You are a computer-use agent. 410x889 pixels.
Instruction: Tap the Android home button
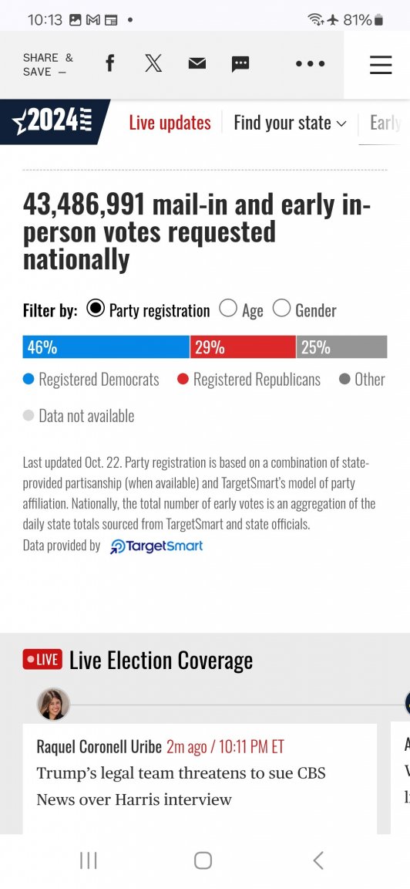tap(203, 860)
